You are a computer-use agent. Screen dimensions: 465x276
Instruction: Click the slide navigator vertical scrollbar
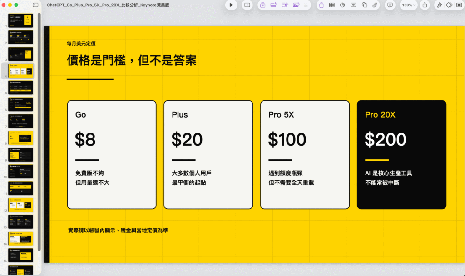(x=39, y=132)
